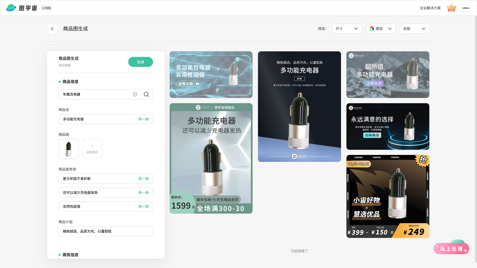Click the 商品图生成 page title
This screenshot has width=477, height=268.
coord(75,29)
